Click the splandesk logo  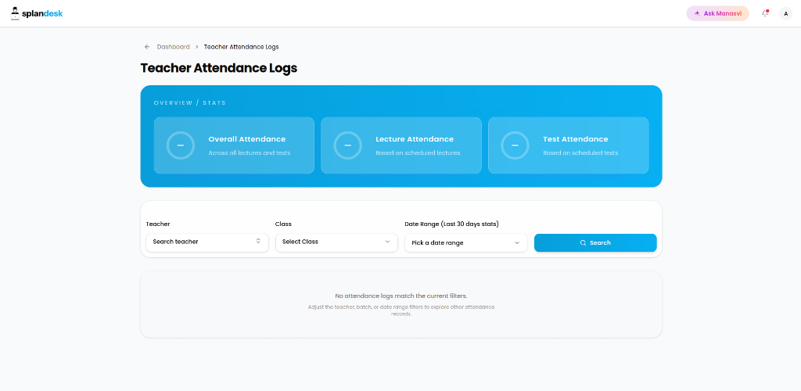36,13
